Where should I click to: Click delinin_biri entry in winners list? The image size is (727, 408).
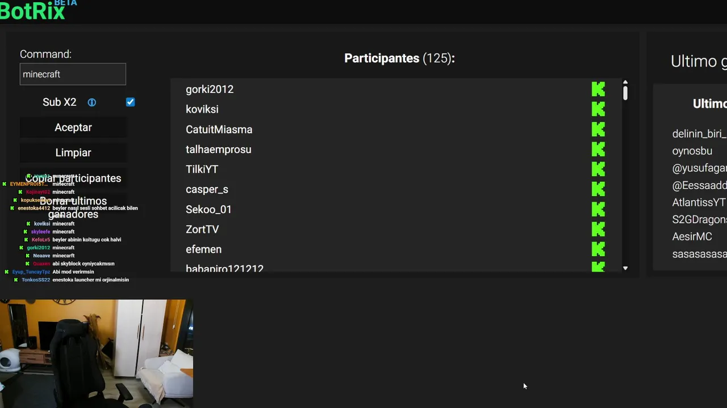point(699,134)
